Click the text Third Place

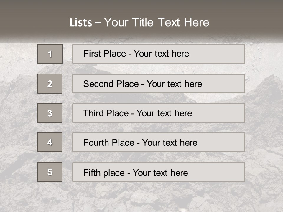pyautogui.click(x=106, y=113)
